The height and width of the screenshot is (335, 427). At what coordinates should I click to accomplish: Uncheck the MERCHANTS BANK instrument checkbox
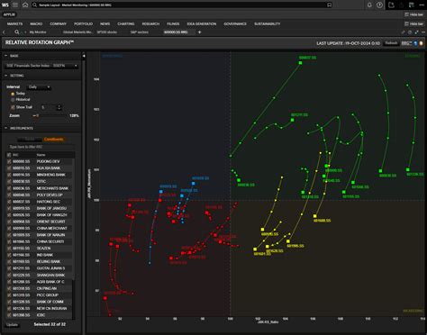[9, 188]
